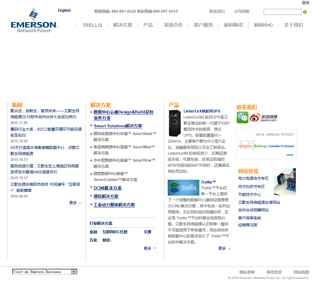Open the 关于我们 menu
The height and width of the screenshot is (284, 312).
(x=294, y=25)
